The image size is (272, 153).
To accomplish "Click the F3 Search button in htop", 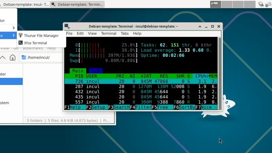I will pos(119,107).
